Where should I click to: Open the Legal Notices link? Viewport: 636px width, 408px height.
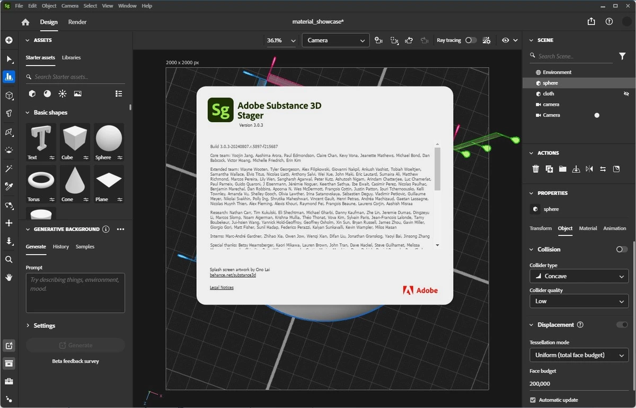tap(222, 287)
